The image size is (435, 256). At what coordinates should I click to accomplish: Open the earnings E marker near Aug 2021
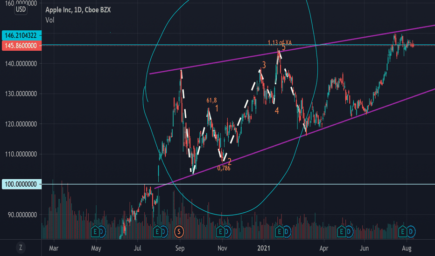pyautogui.click(x=403, y=231)
